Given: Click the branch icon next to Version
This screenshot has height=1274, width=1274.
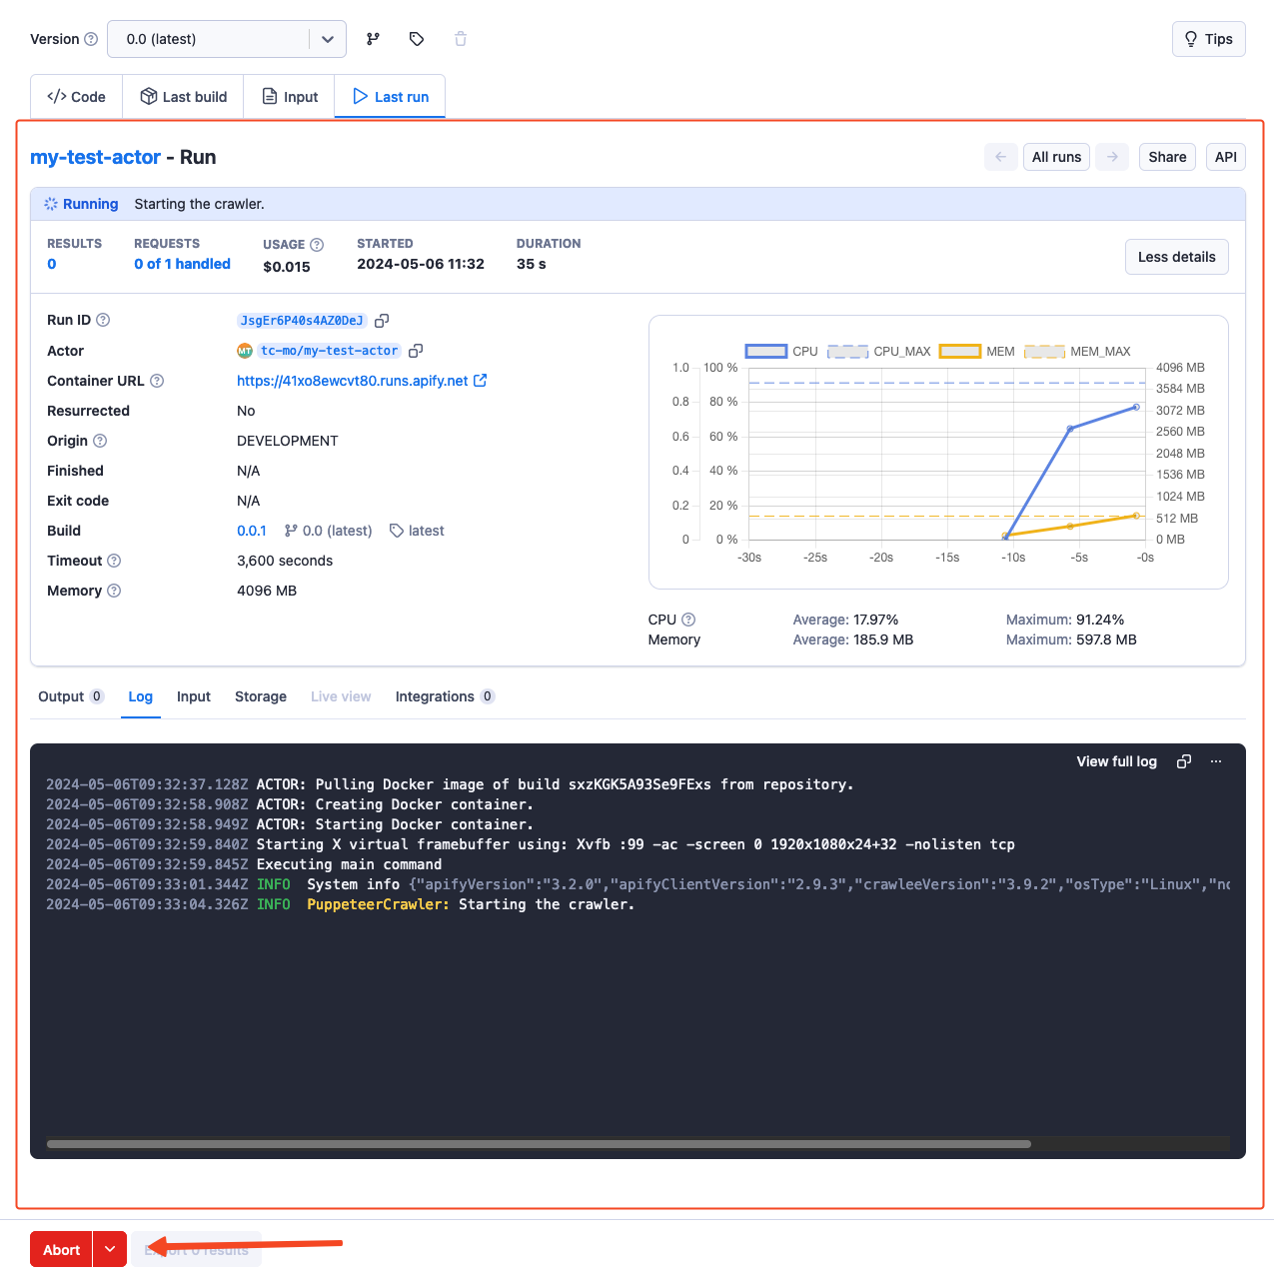Looking at the screenshot, I should 373,39.
